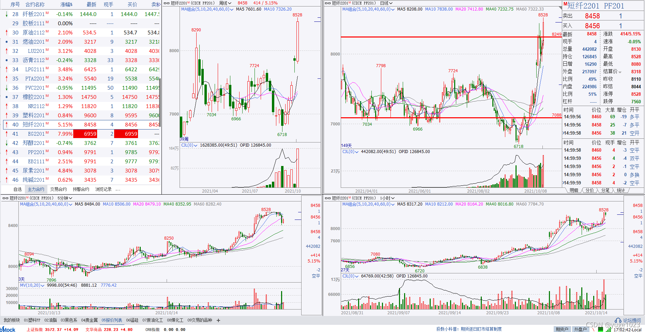645x332 pixels.
Task: Open 论坛提问 forum link
Action: (x=632, y=320)
